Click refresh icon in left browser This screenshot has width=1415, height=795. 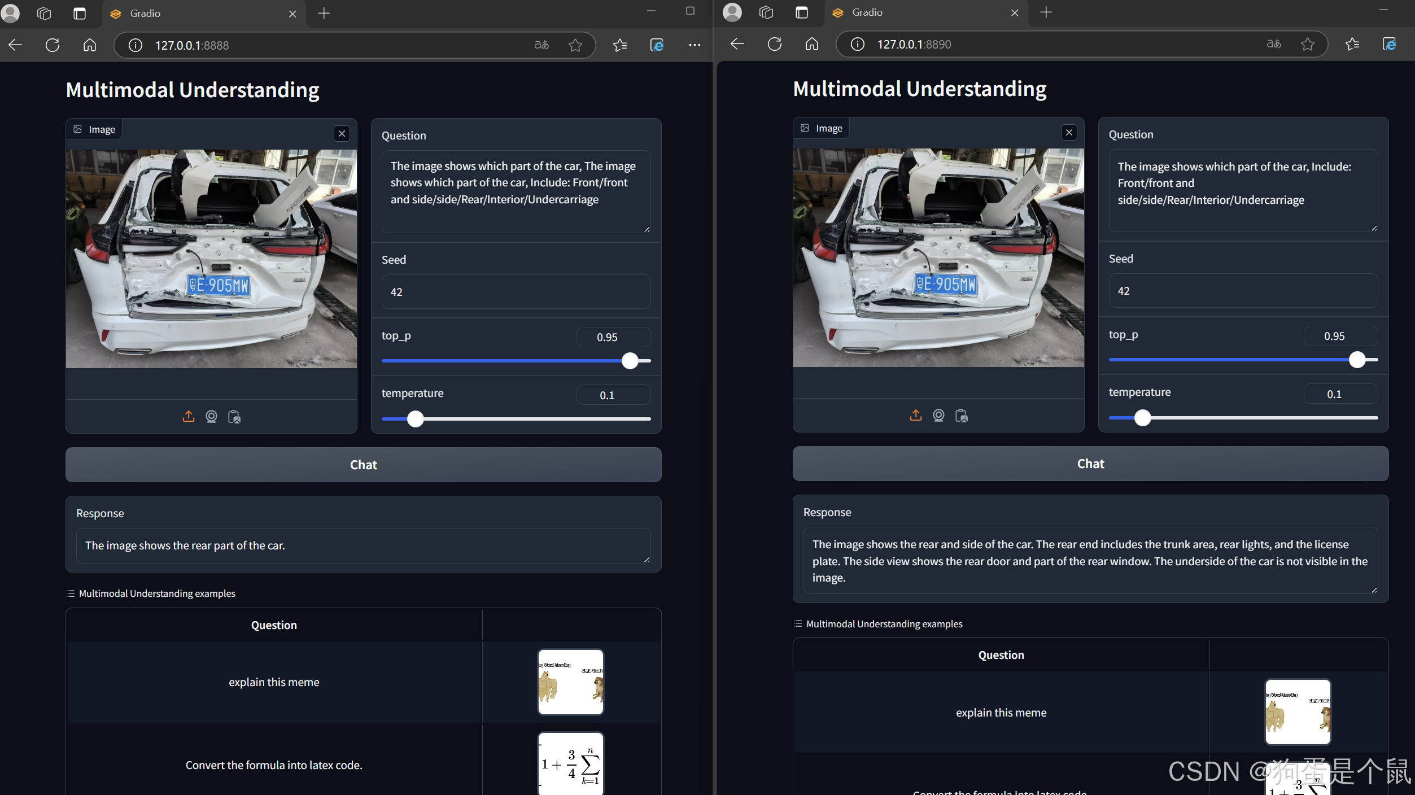click(x=53, y=45)
